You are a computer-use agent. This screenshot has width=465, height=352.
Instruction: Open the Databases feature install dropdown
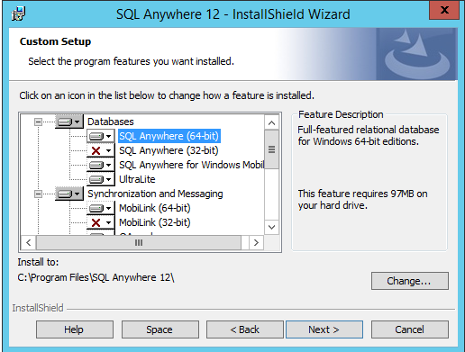[69, 122]
